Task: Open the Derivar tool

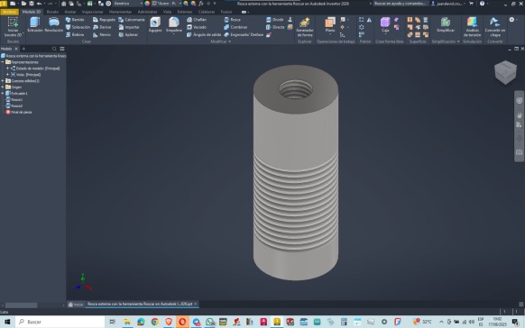Action: click(x=102, y=27)
